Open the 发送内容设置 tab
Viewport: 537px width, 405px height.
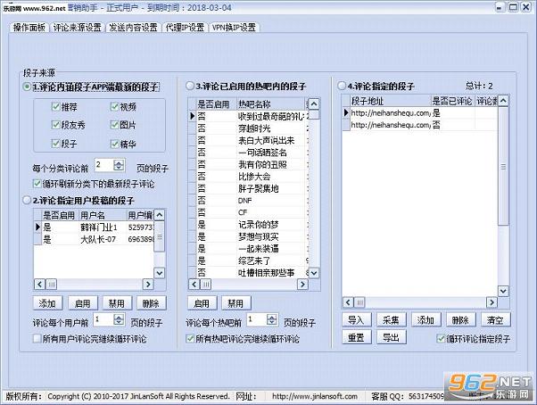point(133,28)
